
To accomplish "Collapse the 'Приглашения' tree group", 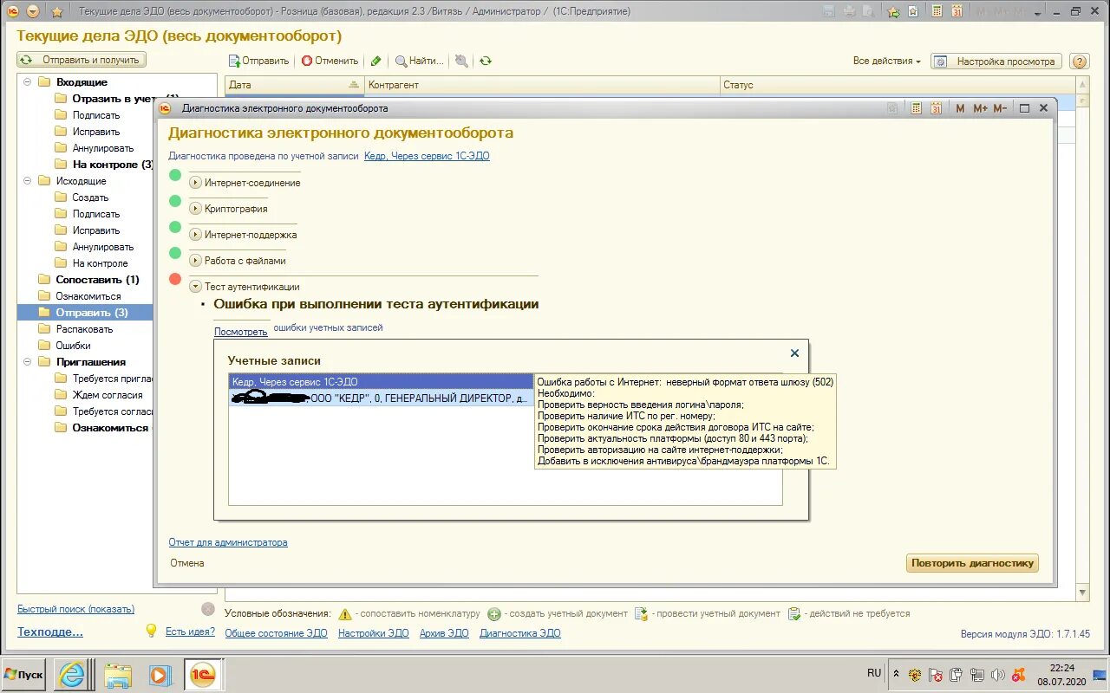I will (x=27, y=362).
